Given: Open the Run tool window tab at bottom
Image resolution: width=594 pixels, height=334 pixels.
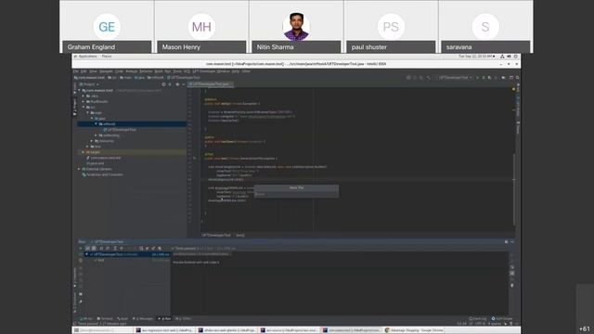Looking at the screenshot, I should point(164,319).
